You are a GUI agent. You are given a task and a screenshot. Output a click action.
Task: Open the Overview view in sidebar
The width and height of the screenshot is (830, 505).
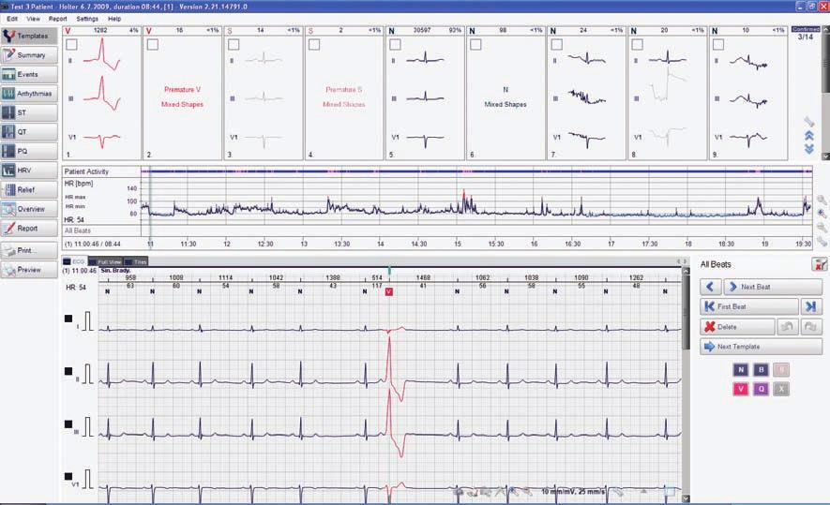tap(29, 209)
